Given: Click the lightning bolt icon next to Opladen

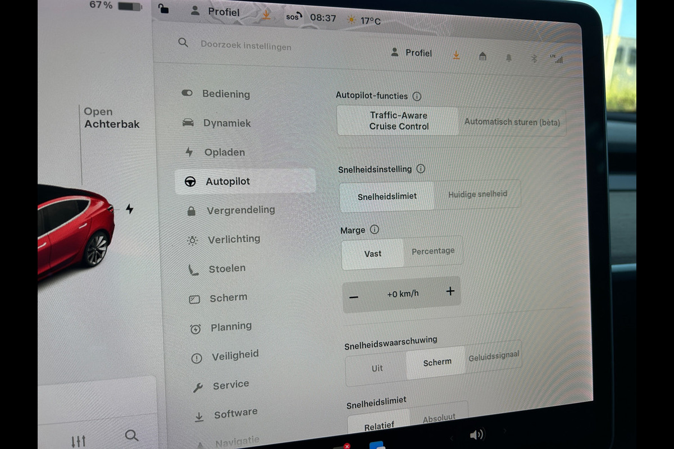Looking at the screenshot, I should 189,152.
